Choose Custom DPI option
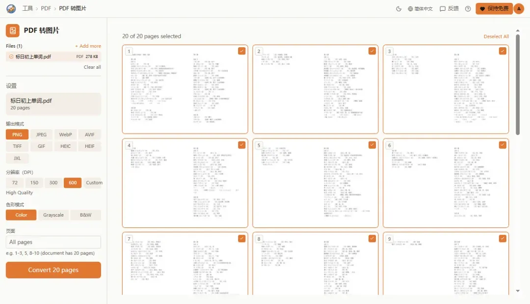The height and width of the screenshot is (304, 530). pos(94,183)
